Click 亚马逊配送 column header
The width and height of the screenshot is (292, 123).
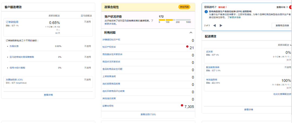(x=86, y=16)
